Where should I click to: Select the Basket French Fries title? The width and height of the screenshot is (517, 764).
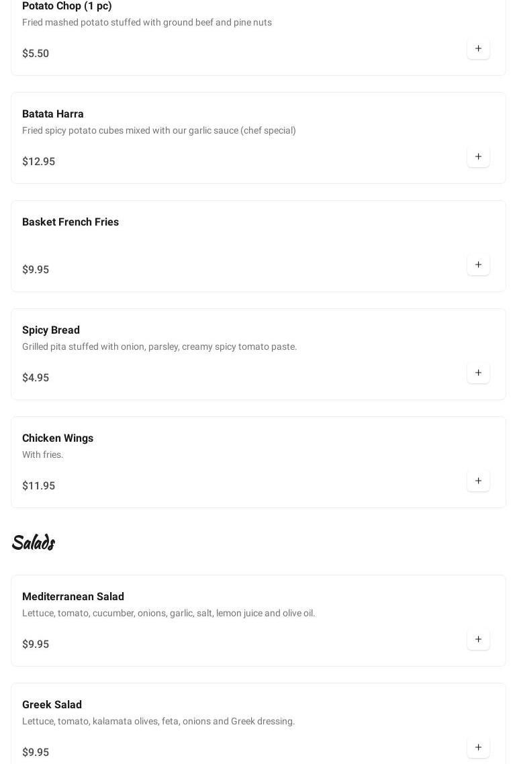(x=70, y=222)
